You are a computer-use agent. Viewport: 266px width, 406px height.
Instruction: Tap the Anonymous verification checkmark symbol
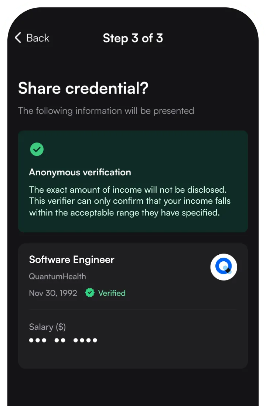[x=37, y=149]
